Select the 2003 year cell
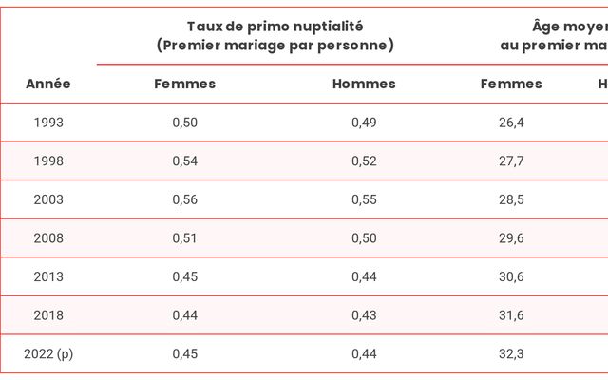The image size is (608, 380). coord(48,199)
